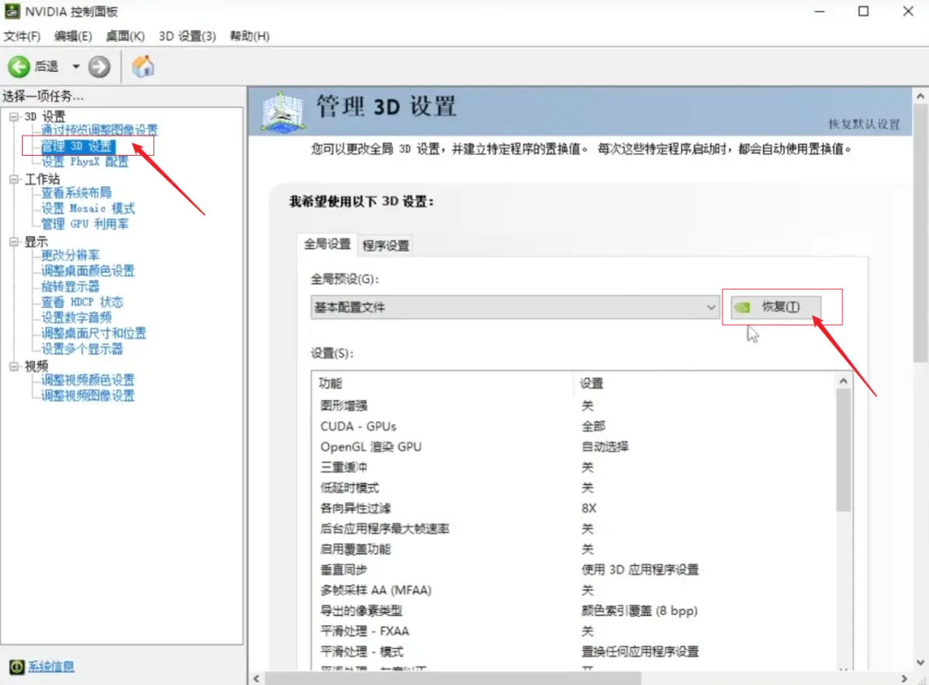Open 设置 Mosaic 模式 task

pos(88,208)
